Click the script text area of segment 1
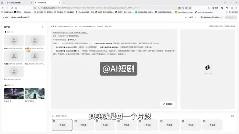This screenshot has height=134, width=239. (114, 69)
